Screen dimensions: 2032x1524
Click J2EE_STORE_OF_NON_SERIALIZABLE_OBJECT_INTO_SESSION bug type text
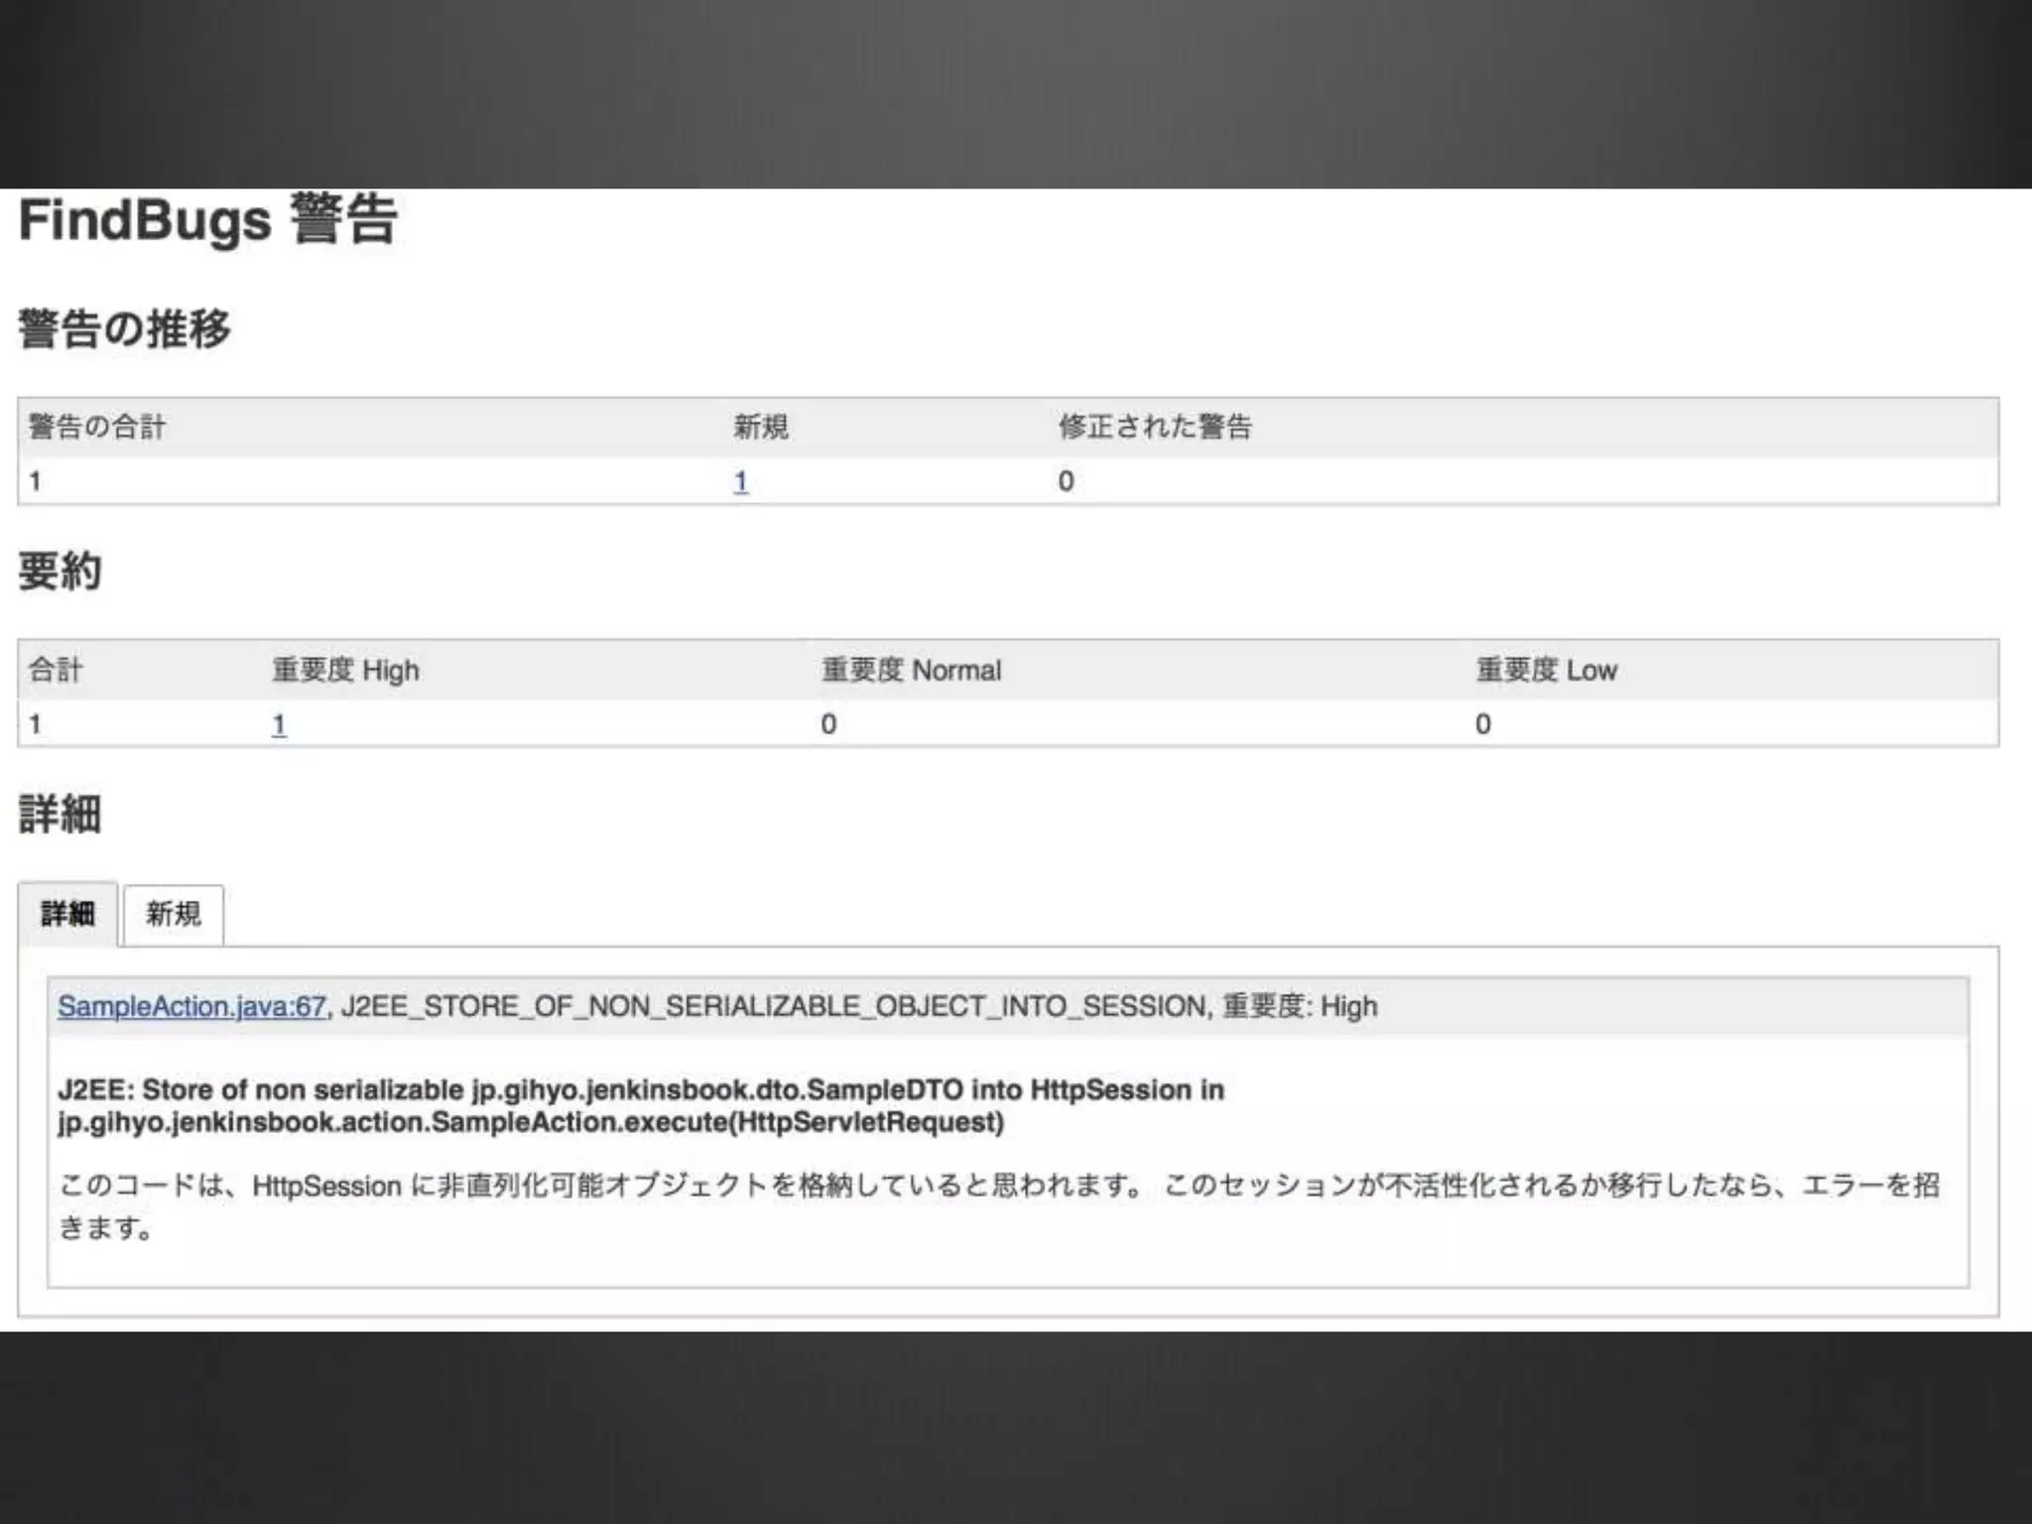point(774,1006)
